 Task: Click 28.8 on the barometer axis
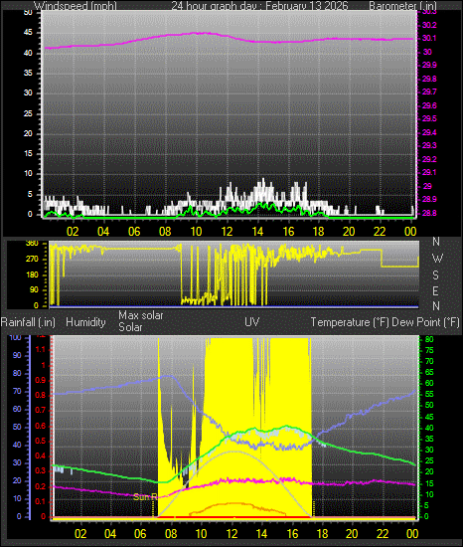pyautogui.click(x=429, y=213)
